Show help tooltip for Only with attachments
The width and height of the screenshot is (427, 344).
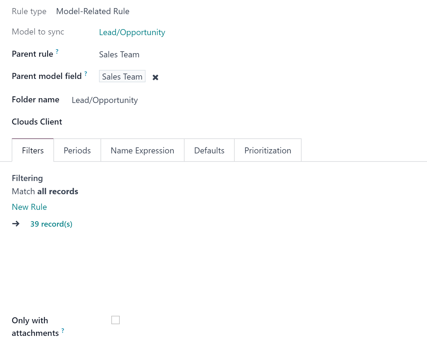pos(63,330)
